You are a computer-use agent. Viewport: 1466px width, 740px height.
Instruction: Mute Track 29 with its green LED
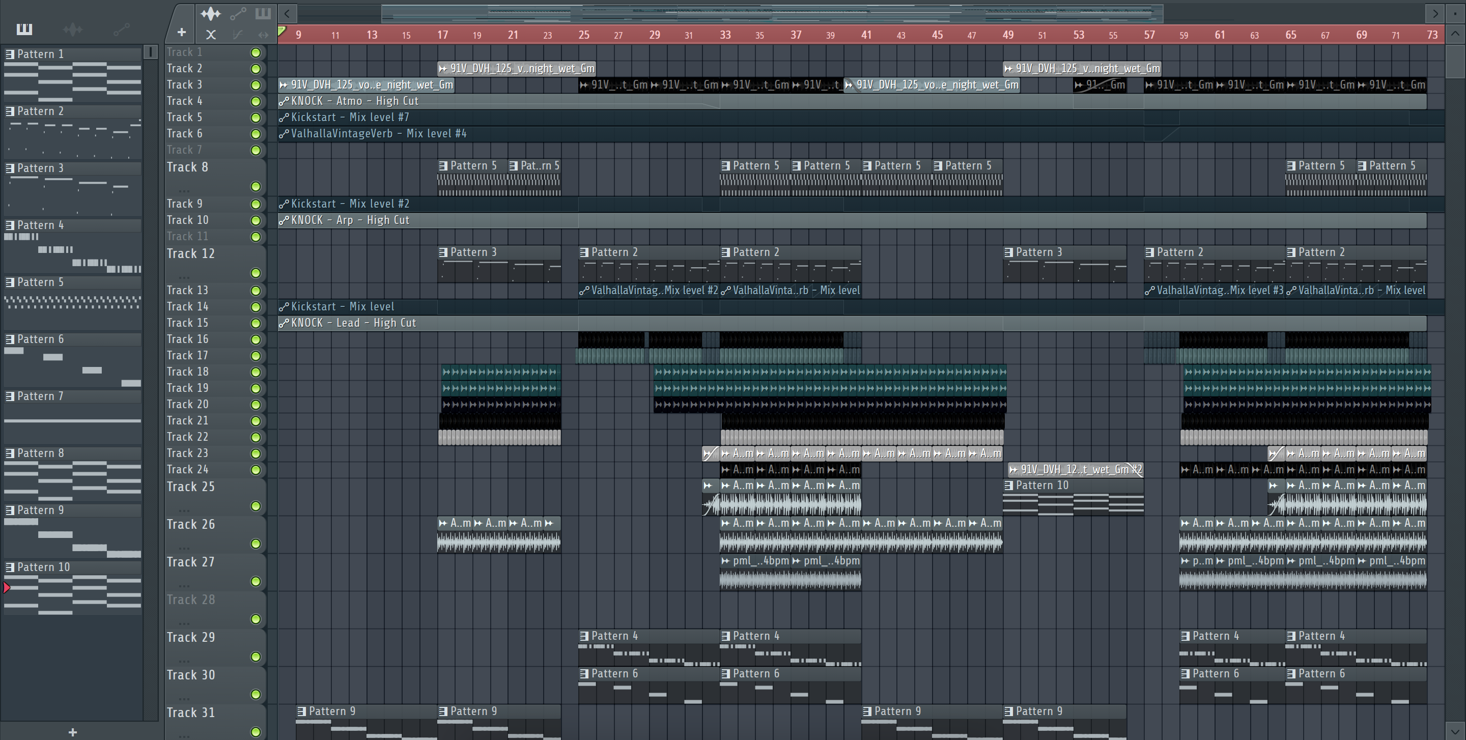point(256,657)
